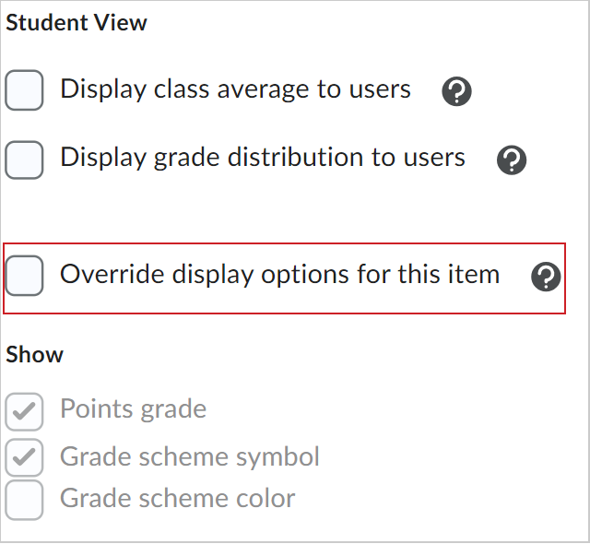Viewport: 590px width, 544px height.
Task: Uncheck the Points grade checkbox
Action: pos(25,412)
